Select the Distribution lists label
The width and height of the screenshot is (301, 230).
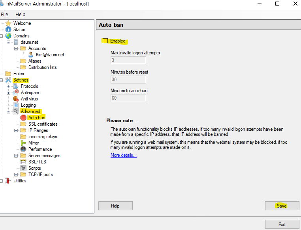[x=42, y=67]
